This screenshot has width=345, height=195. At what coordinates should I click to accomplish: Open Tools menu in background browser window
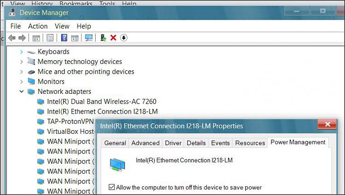point(107,3)
